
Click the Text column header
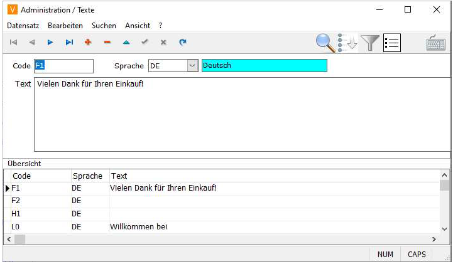[x=119, y=176]
